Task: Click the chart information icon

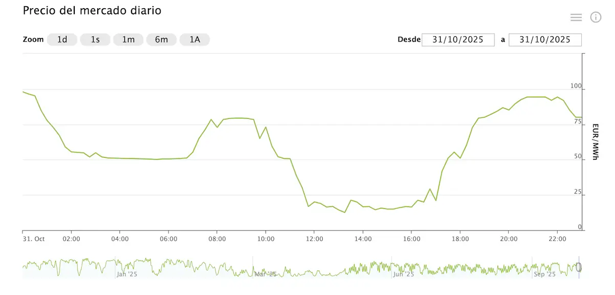Action: 596,17
